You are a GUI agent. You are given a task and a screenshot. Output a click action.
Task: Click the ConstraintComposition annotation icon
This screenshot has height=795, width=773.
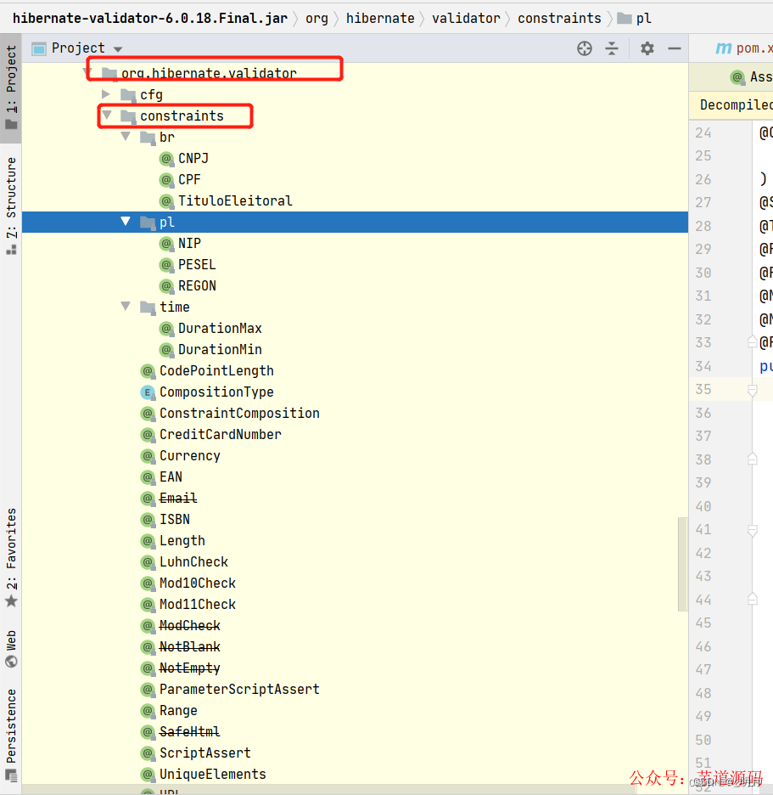pos(148,414)
